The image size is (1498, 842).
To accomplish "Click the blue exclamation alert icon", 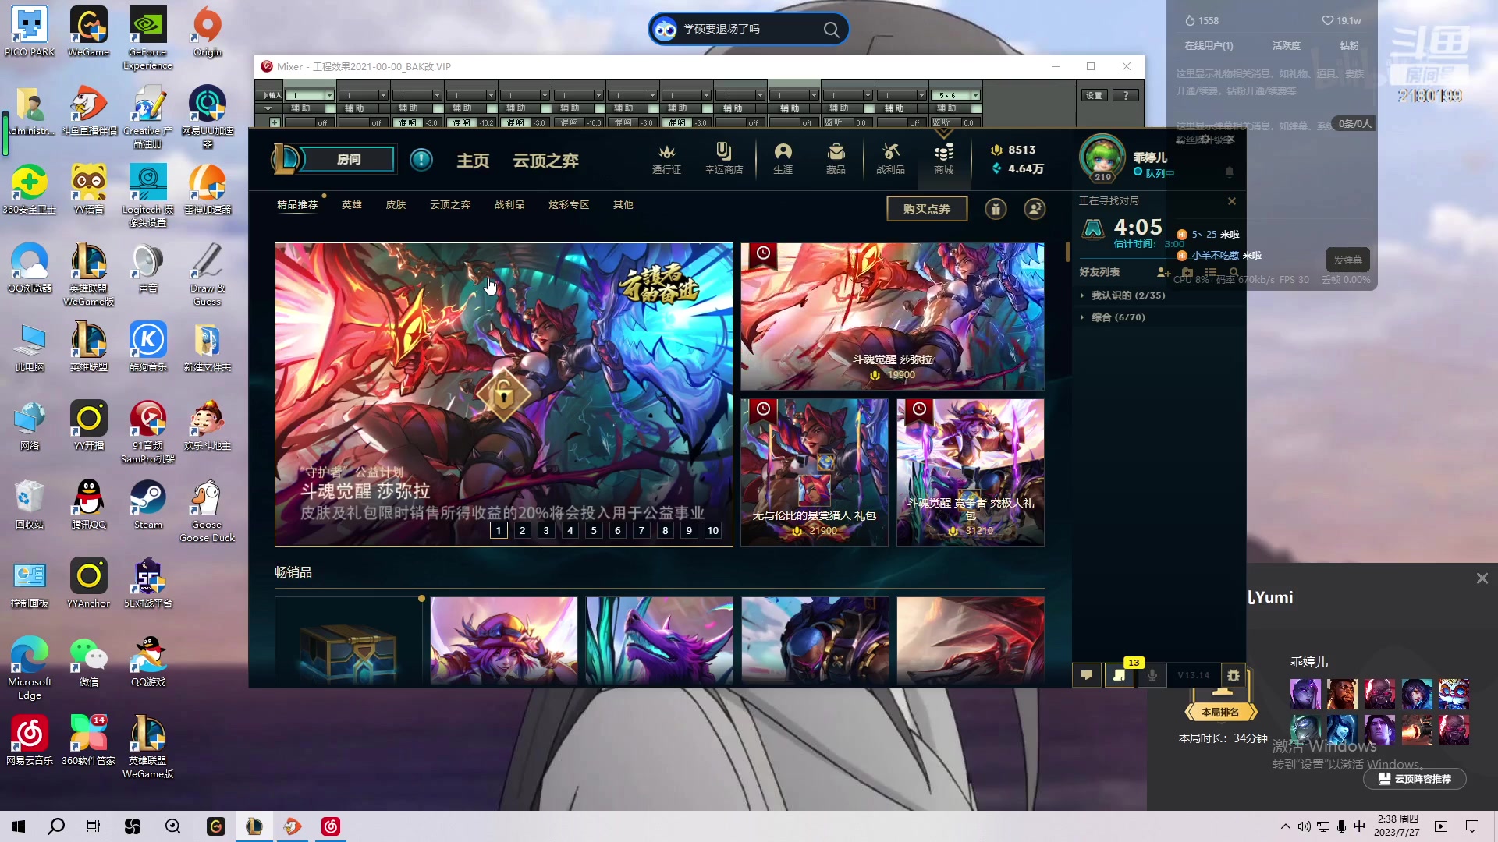I will 421,160.
